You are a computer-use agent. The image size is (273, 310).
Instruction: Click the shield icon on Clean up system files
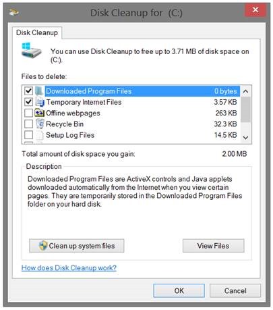[x=42, y=246]
